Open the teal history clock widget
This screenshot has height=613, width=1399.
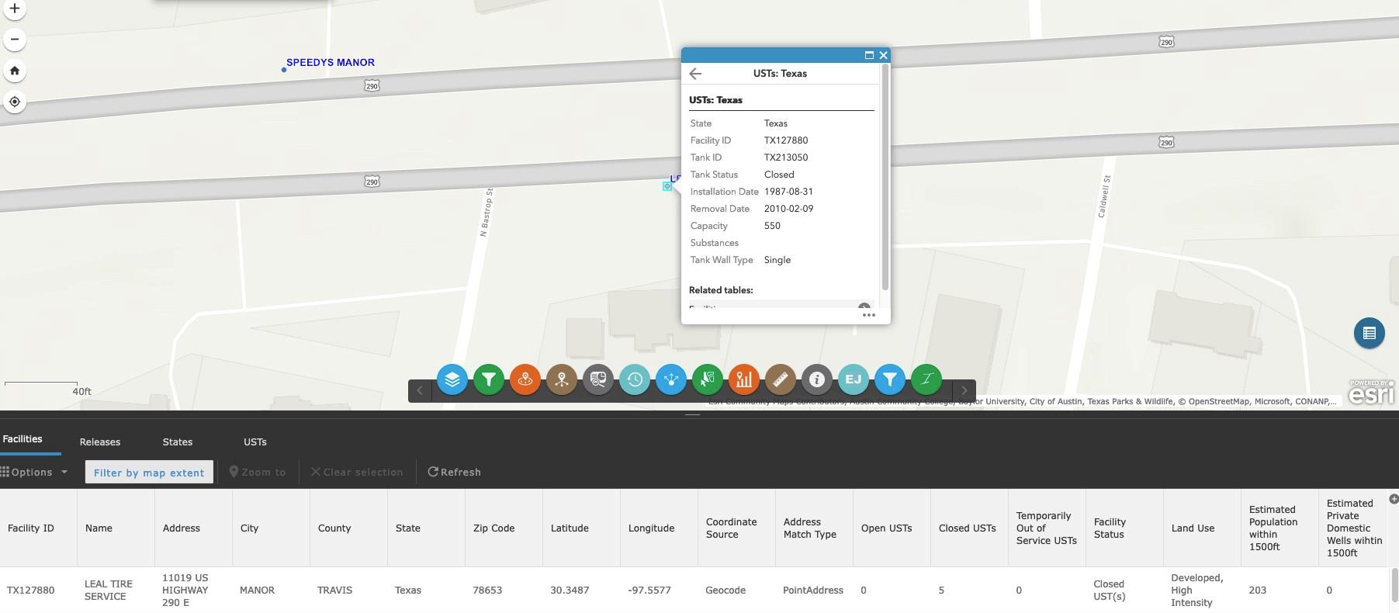click(x=634, y=379)
